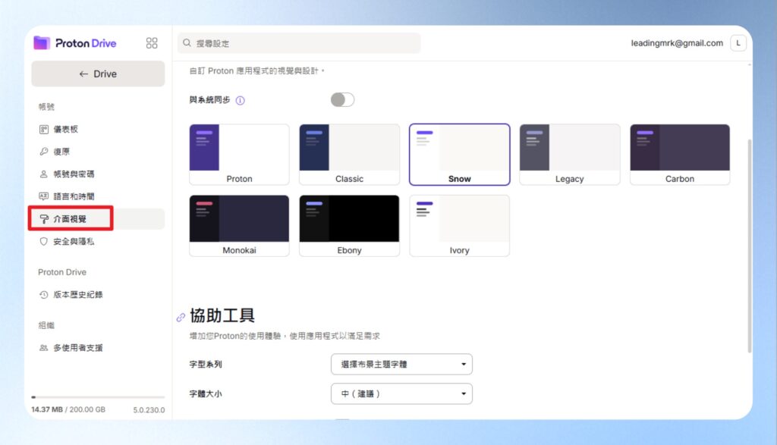Image resolution: width=777 pixels, height=445 pixels.
Task: Click the 多使用者支援 users icon
Action: (43, 348)
